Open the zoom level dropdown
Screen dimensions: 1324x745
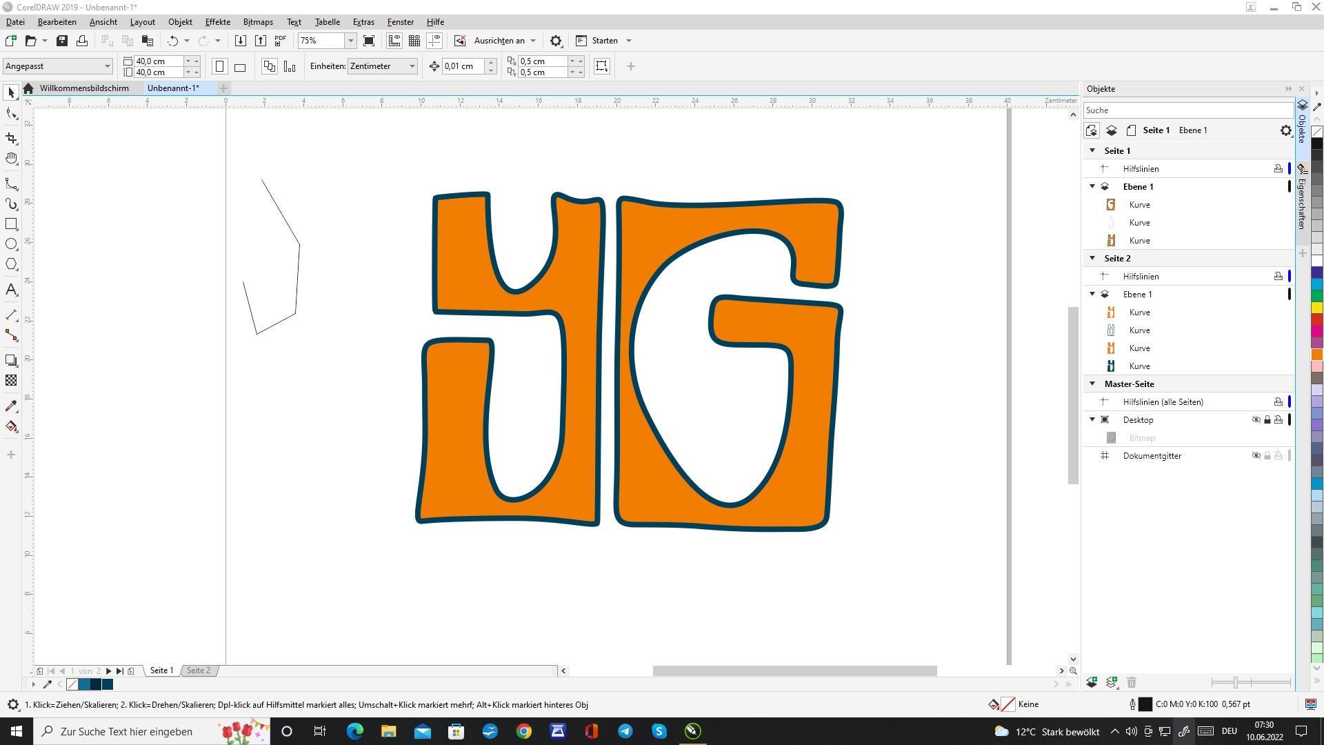(x=350, y=41)
